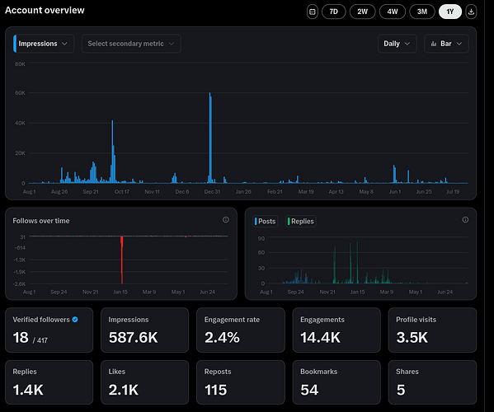Click the blue Impressions color indicator bar
Viewport: 494px width, 412px height.
tap(15, 44)
